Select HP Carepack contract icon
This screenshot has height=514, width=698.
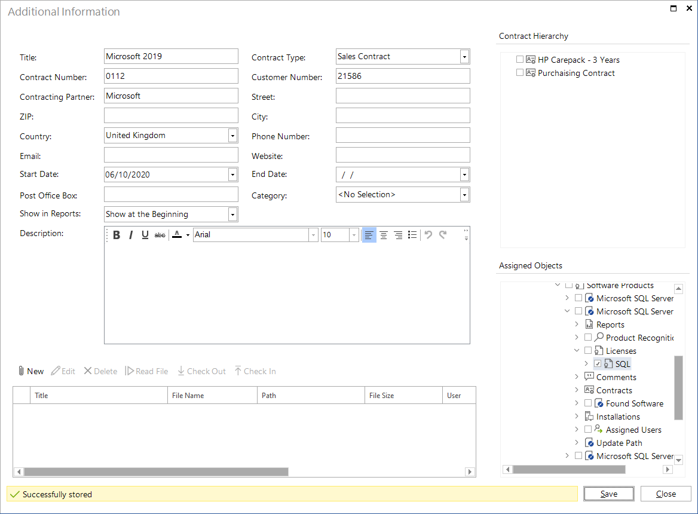pos(530,60)
